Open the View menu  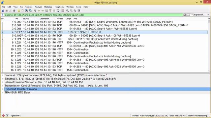click(x=15, y=7)
